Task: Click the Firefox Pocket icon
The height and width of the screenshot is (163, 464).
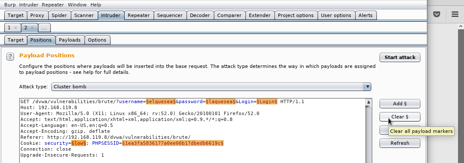Action: click(x=437, y=14)
